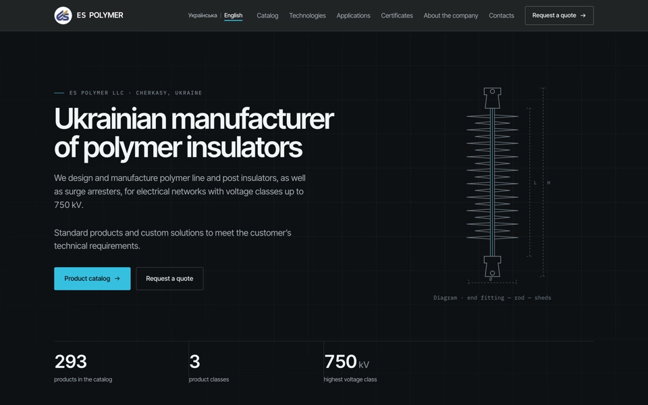Screen dimensions: 648x405
Task: Click the blue Product catalog button
Action: [92, 279]
